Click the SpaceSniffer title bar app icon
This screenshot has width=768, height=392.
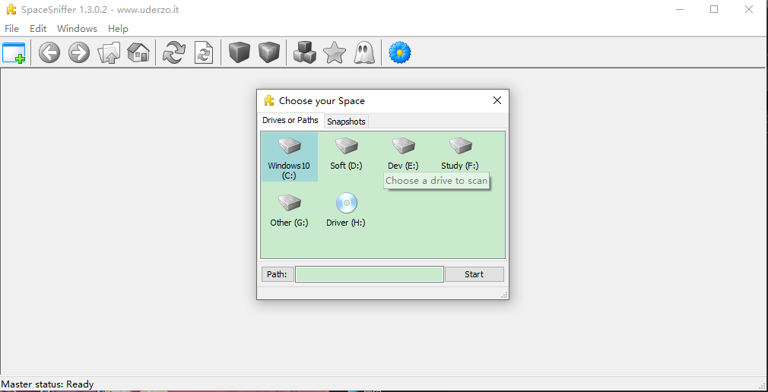click(x=11, y=9)
